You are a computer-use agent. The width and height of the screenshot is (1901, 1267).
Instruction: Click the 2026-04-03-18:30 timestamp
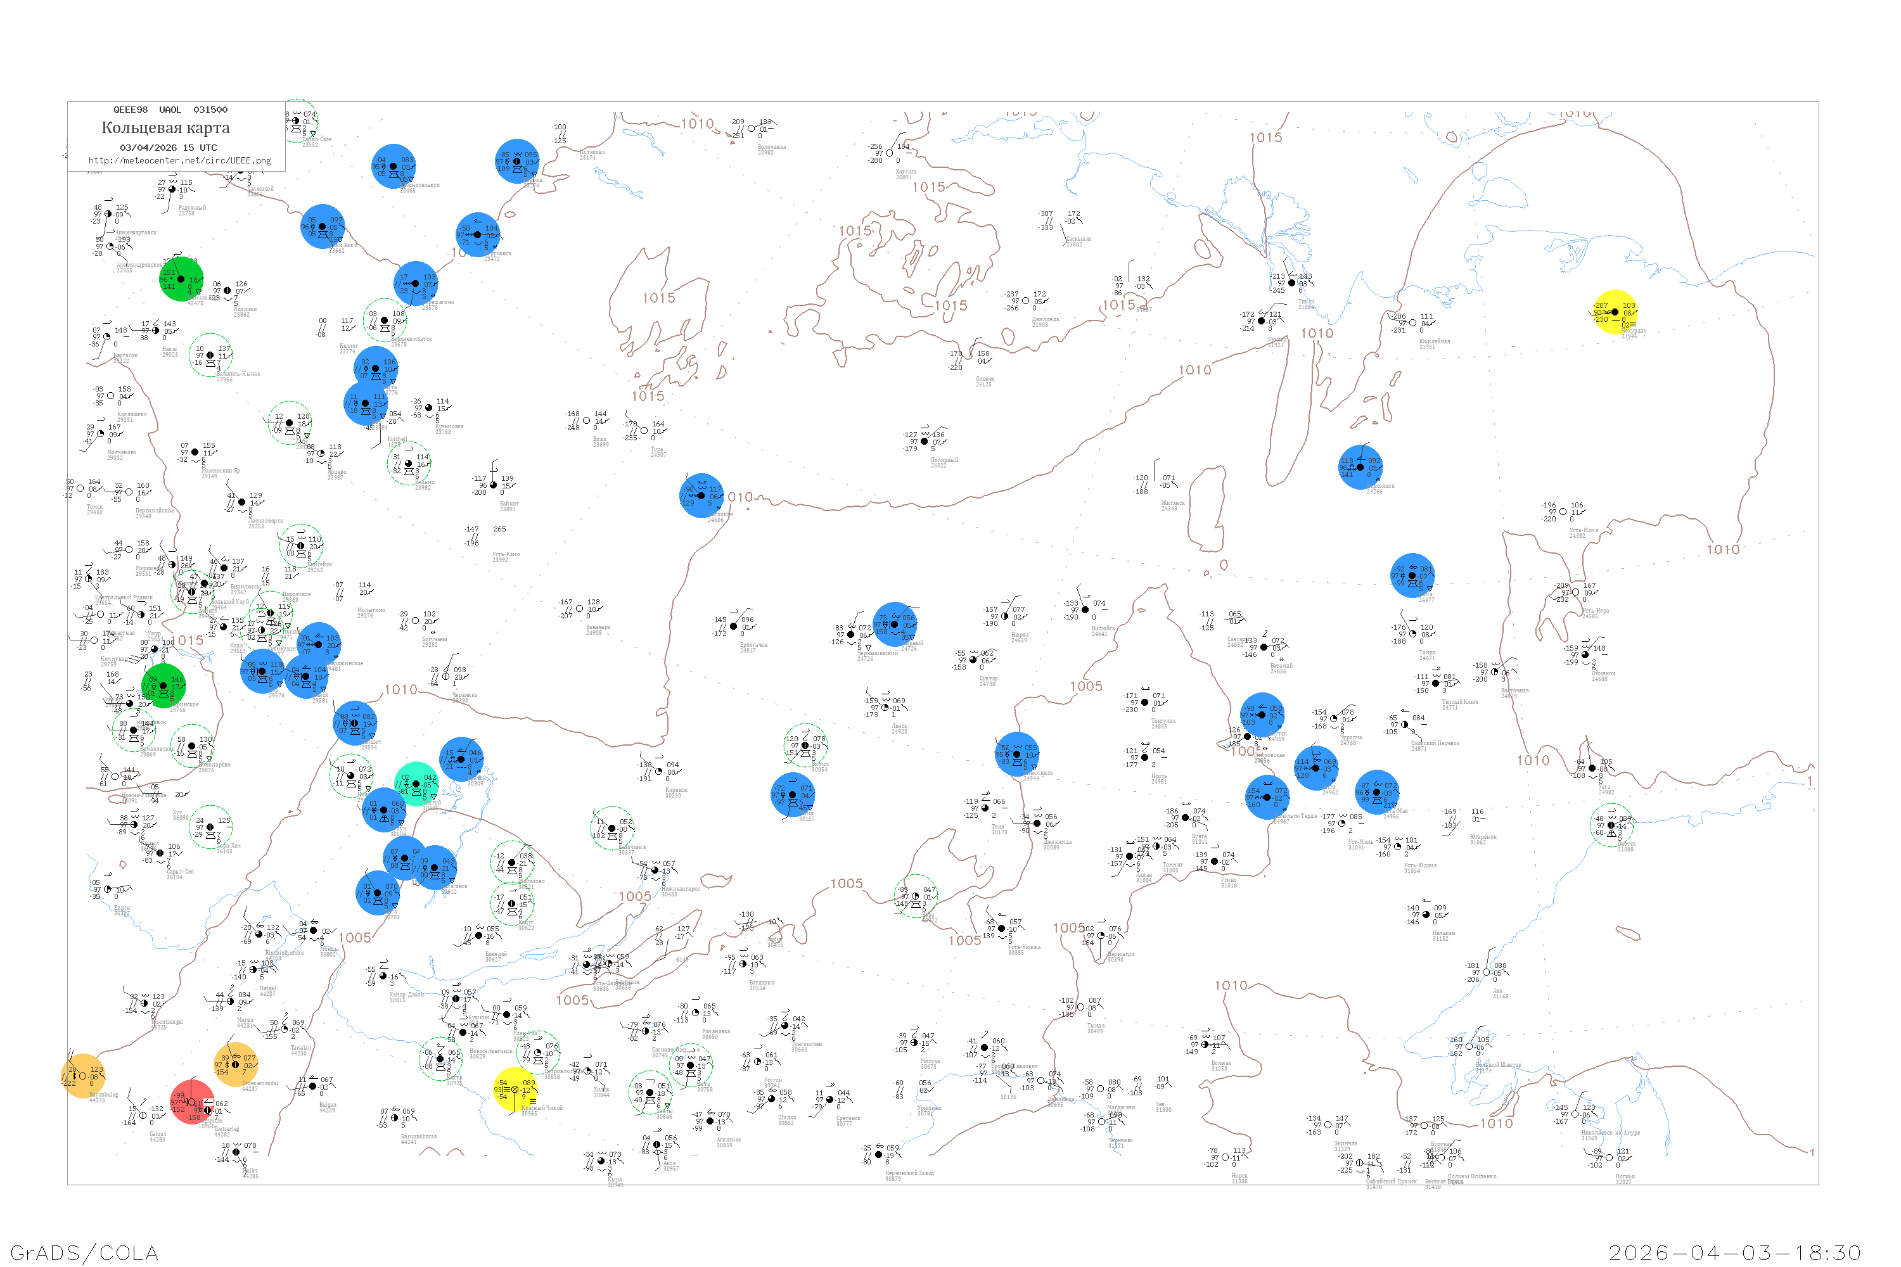(1734, 1252)
